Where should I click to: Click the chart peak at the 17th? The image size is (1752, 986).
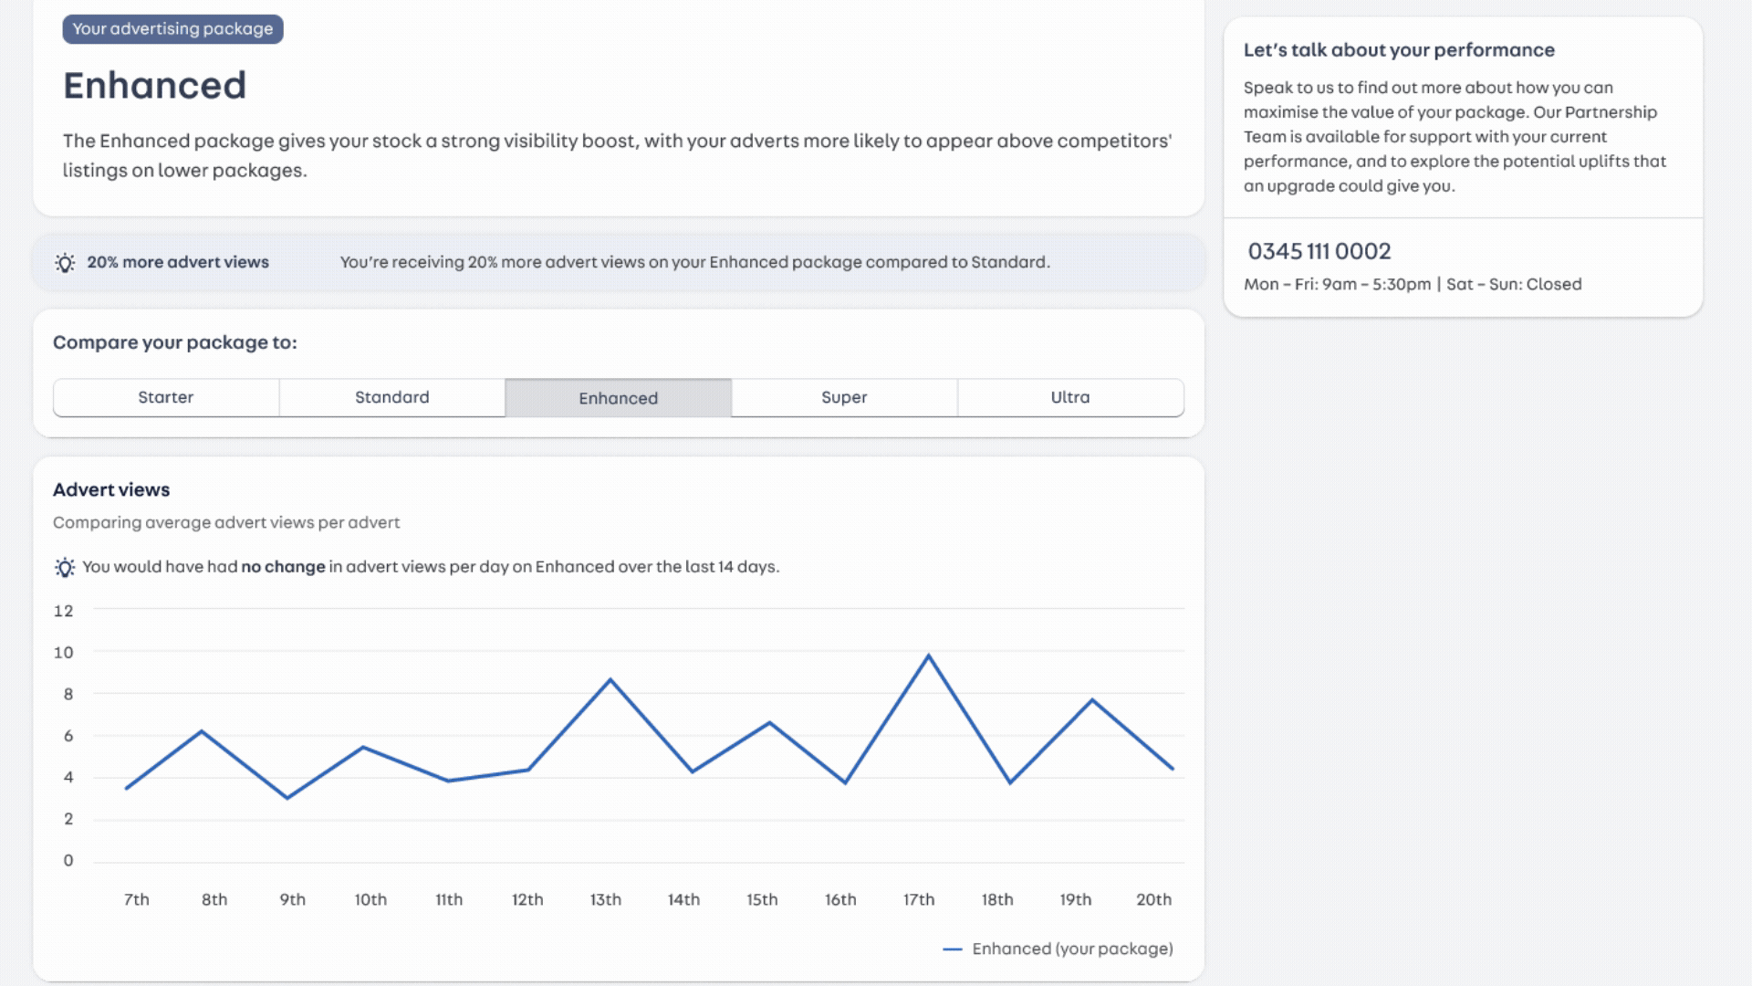tap(928, 656)
